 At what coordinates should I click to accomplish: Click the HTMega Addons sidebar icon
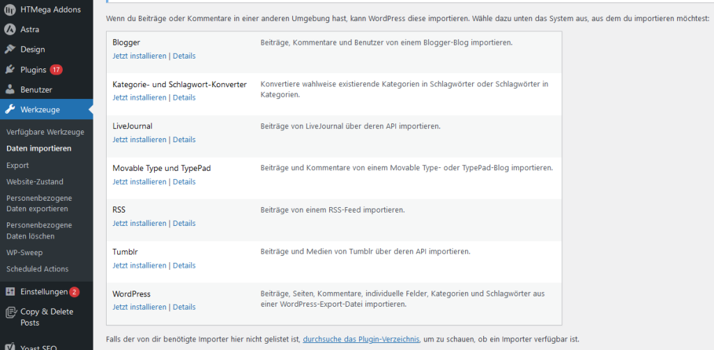tap(10, 10)
